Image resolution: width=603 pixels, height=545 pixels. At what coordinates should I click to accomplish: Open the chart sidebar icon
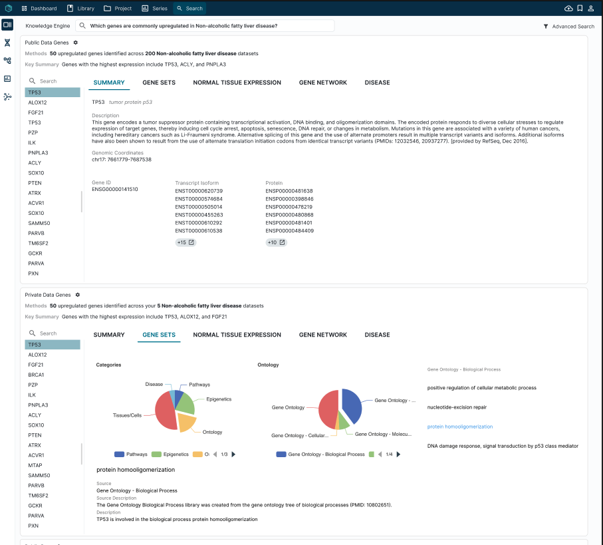(7, 79)
